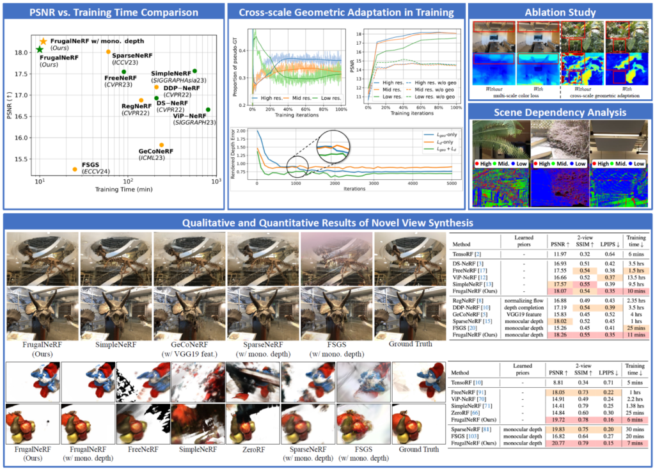This screenshot has width=655, height=469.
Task: Select the green SimpleNeRF data point
Action: click(194, 71)
